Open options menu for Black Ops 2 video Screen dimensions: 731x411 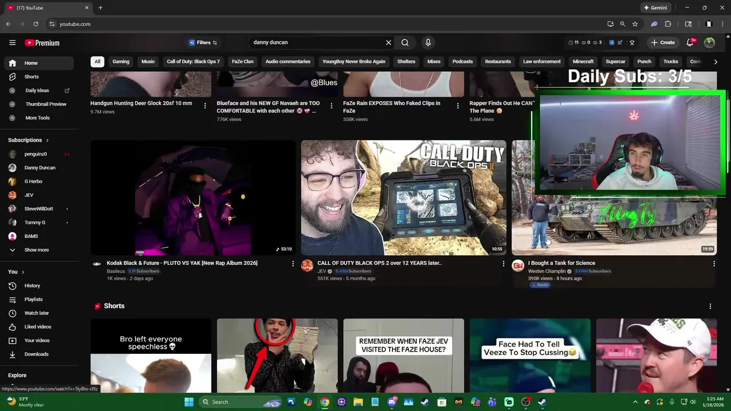tap(503, 264)
